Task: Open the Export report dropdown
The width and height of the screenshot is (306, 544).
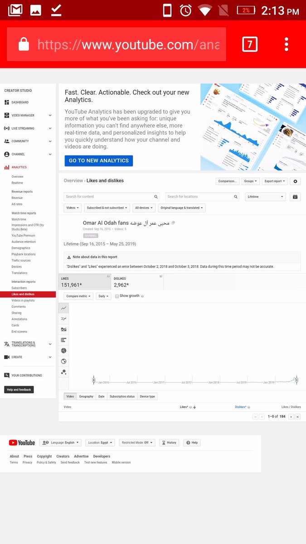Action: point(275,181)
